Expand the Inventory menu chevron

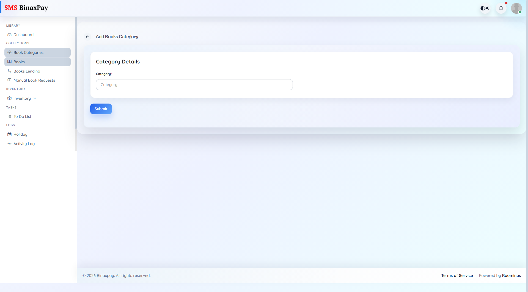point(34,98)
